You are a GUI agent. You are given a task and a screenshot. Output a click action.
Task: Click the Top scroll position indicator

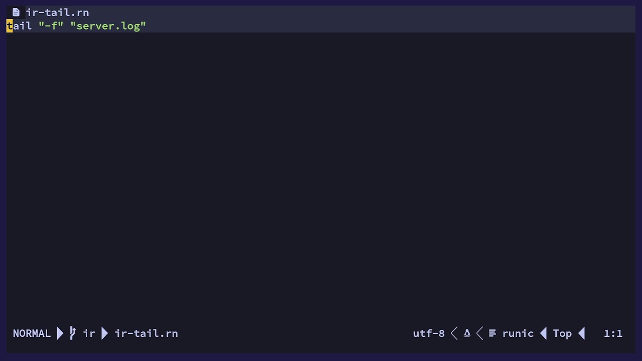(562, 333)
